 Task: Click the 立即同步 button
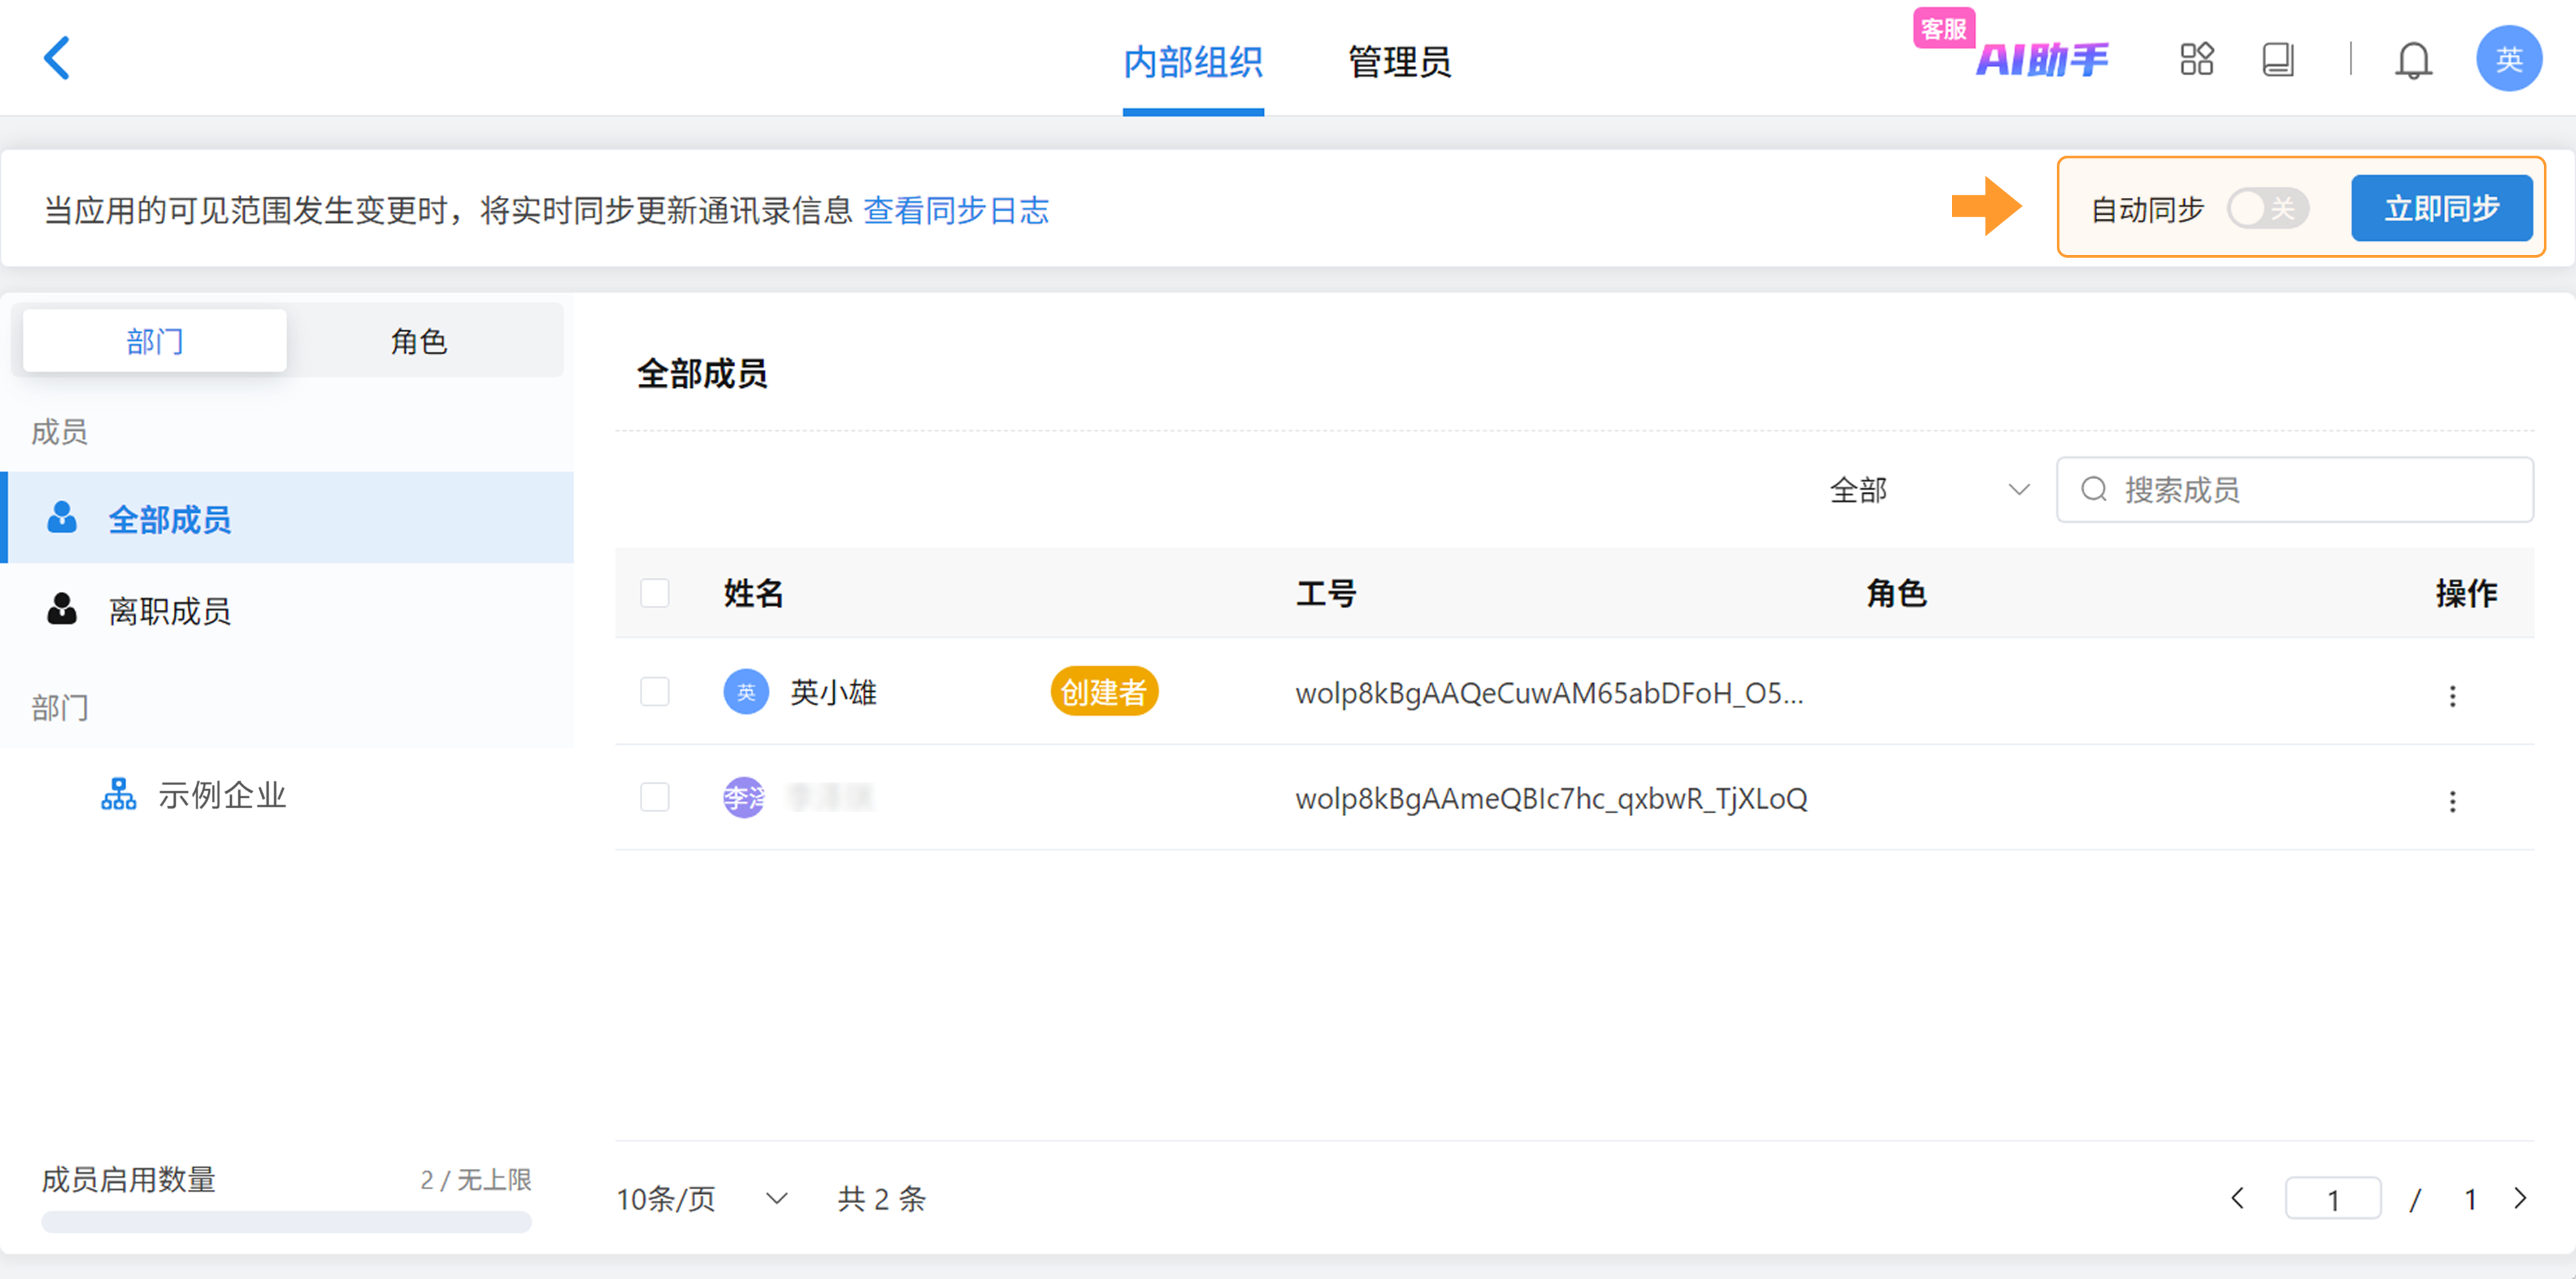[x=2441, y=208]
